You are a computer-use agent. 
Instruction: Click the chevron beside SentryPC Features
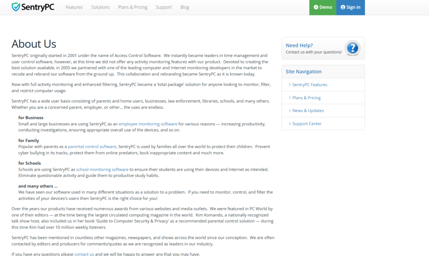tap(290, 85)
